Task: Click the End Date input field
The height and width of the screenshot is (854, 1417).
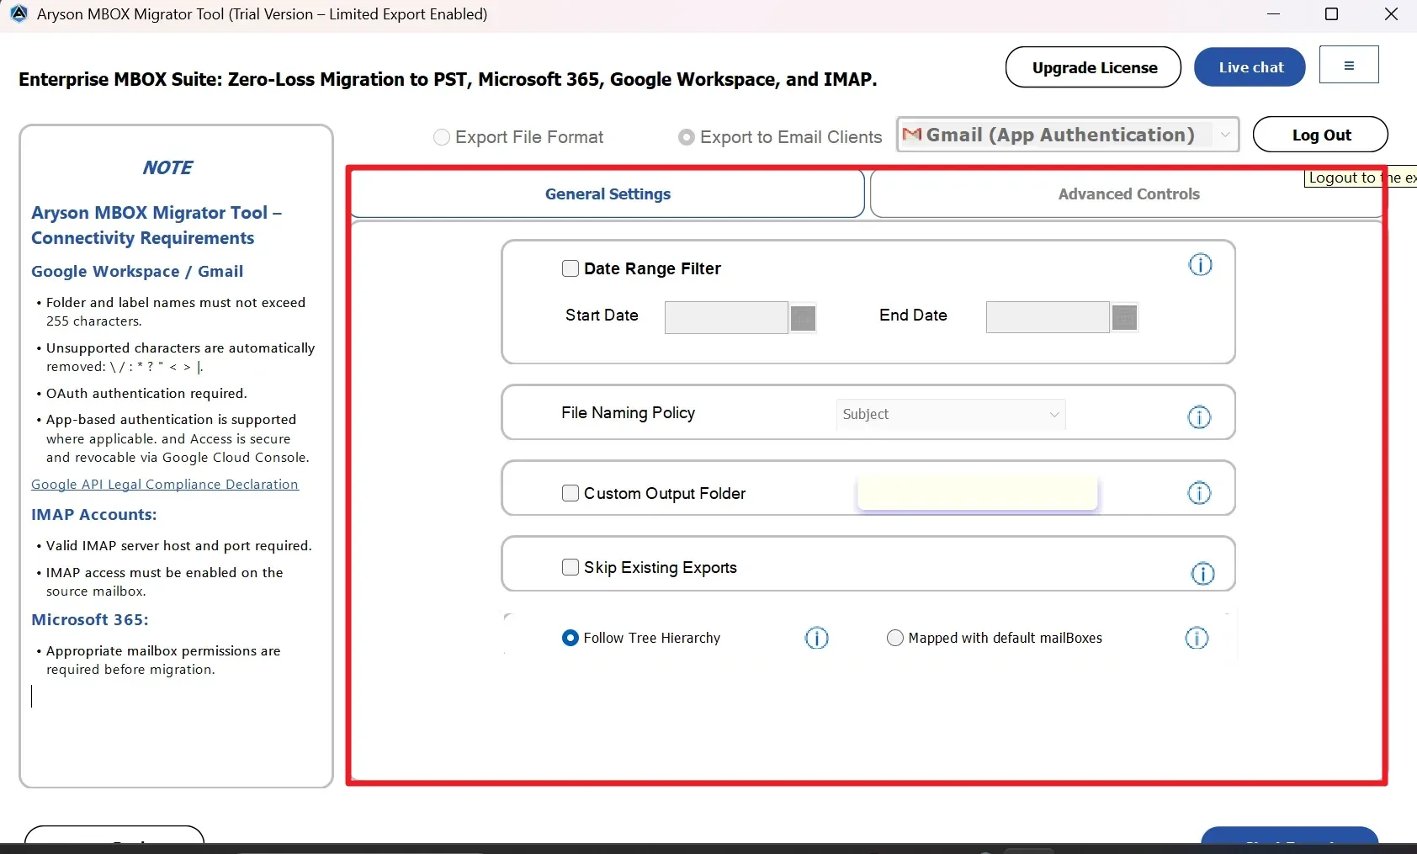Action: click(1048, 317)
